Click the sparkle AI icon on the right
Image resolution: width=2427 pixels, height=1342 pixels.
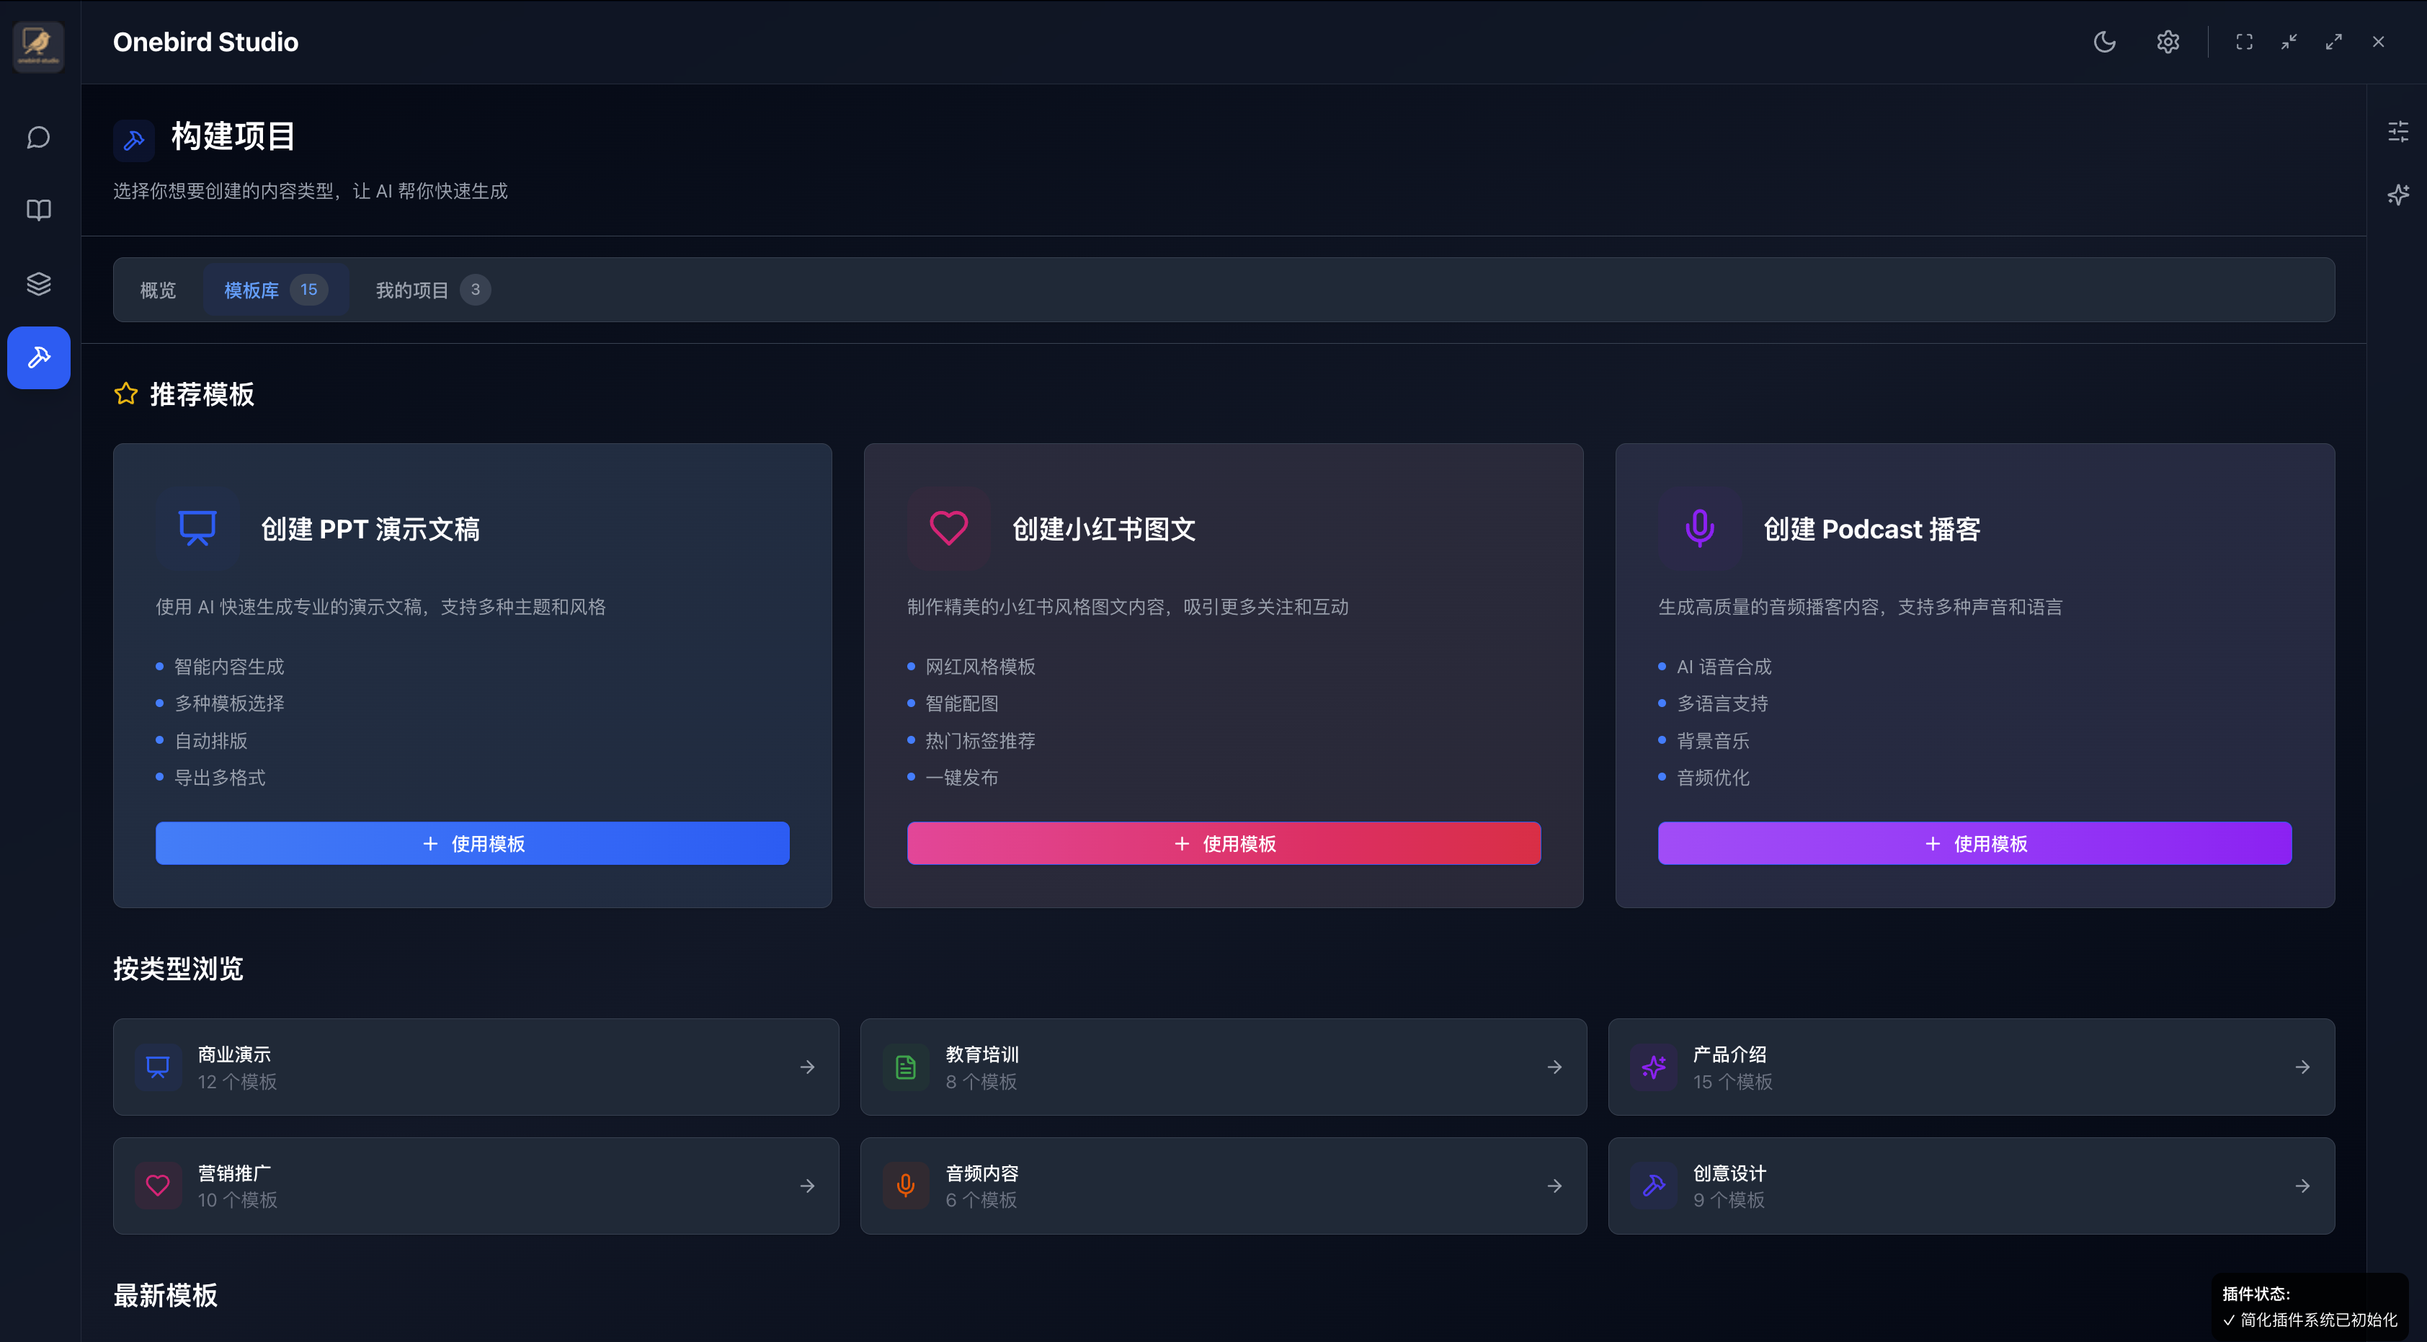click(x=2399, y=194)
